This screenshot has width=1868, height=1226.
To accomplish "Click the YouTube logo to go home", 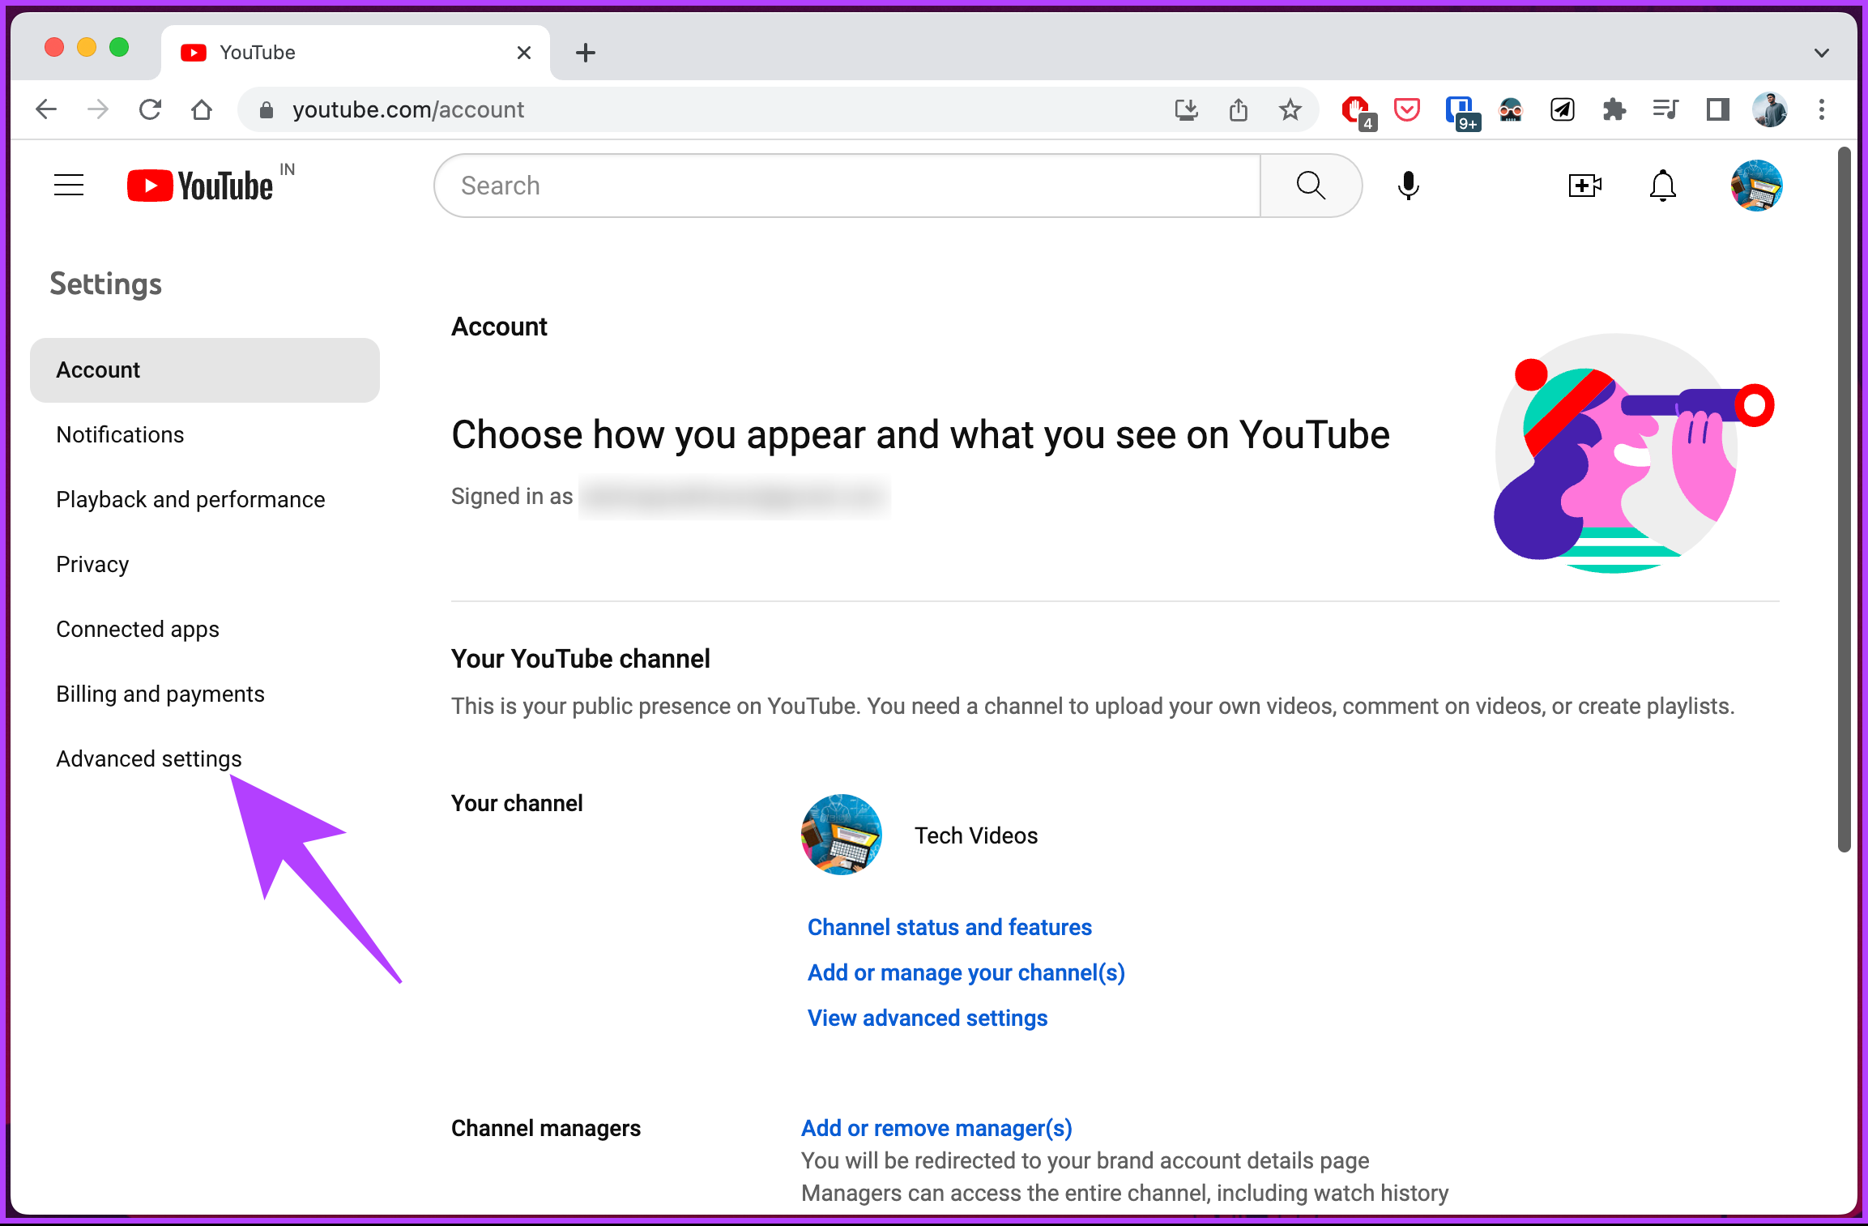I will (200, 186).
